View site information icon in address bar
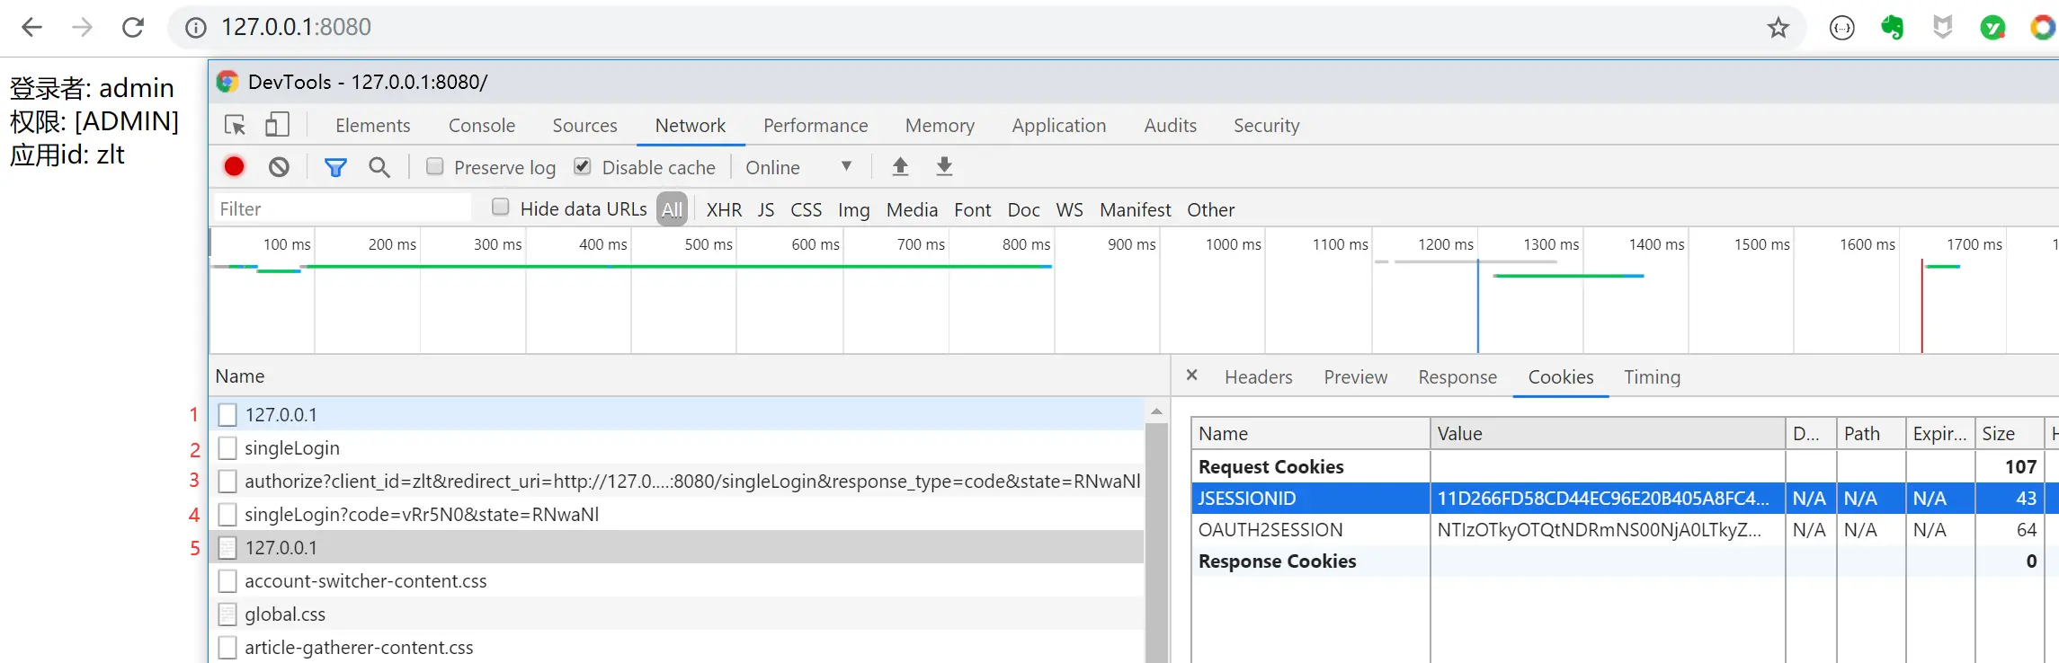The image size is (2059, 663). 195,28
